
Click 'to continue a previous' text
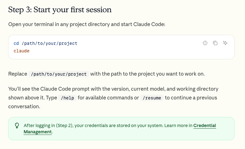tap(191, 98)
